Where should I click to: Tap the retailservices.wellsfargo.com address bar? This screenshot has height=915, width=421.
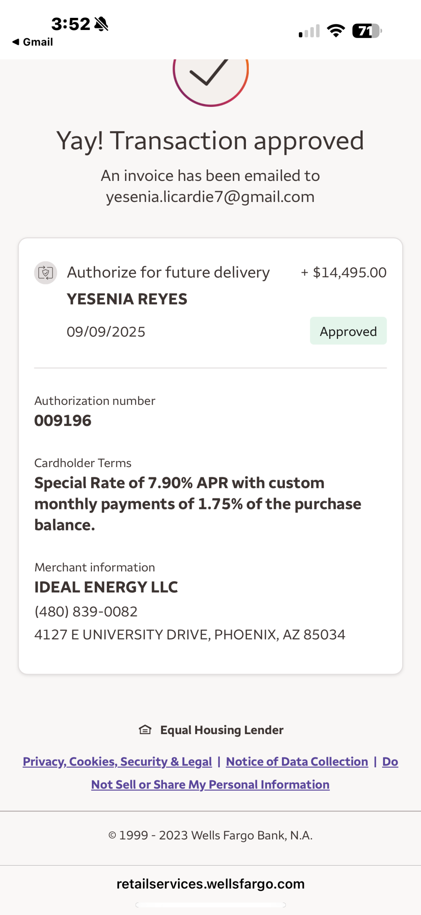(210, 884)
